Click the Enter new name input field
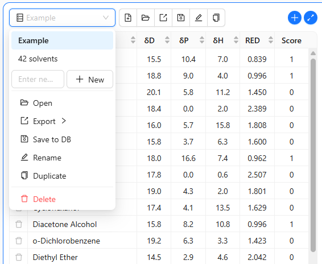322x264 pixels. [x=38, y=79]
